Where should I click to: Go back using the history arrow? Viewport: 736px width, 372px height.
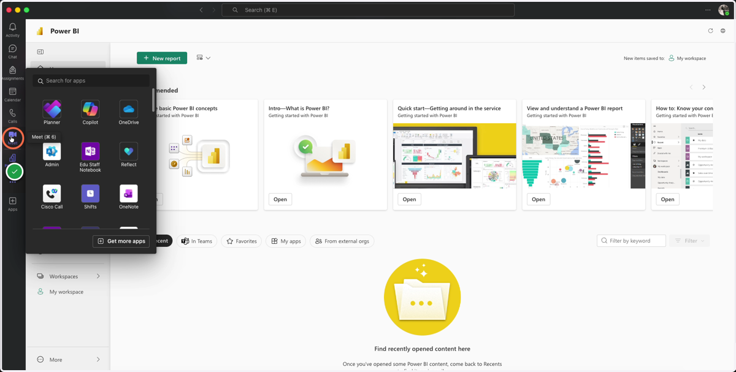pos(201,10)
